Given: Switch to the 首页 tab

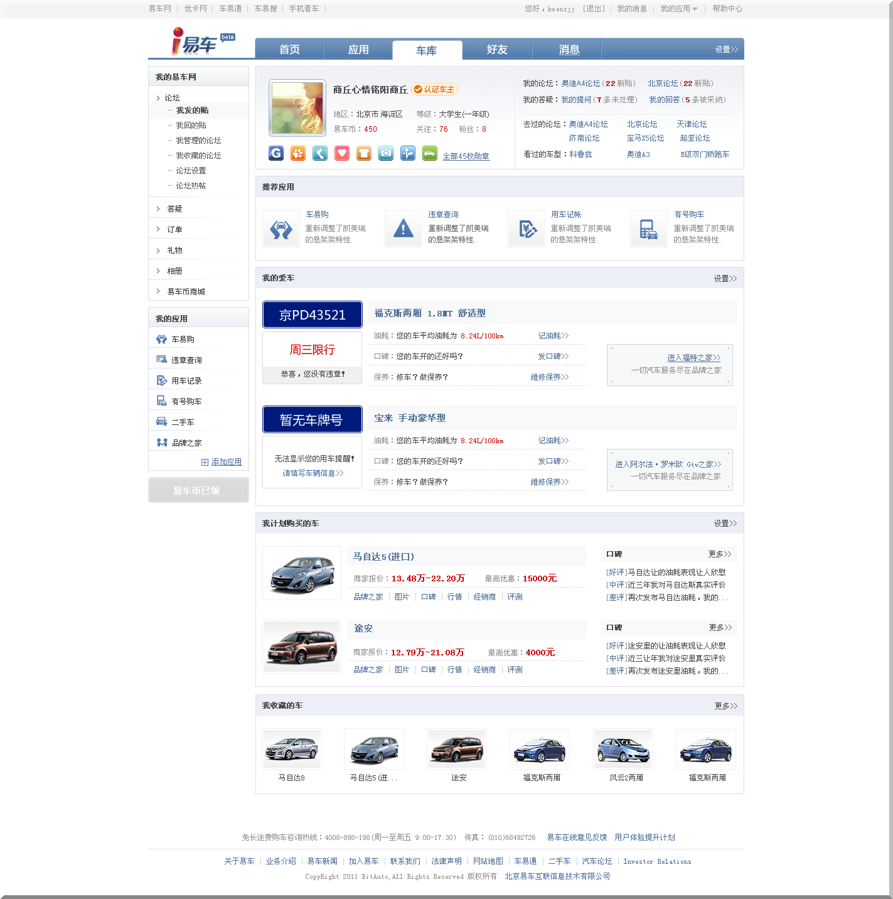Looking at the screenshot, I should [289, 50].
